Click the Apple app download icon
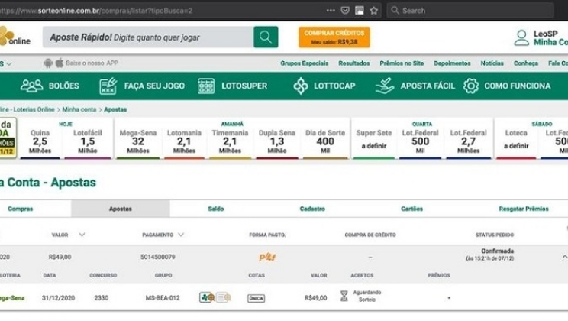Screen dimensions: 568x321 (x=60, y=63)
